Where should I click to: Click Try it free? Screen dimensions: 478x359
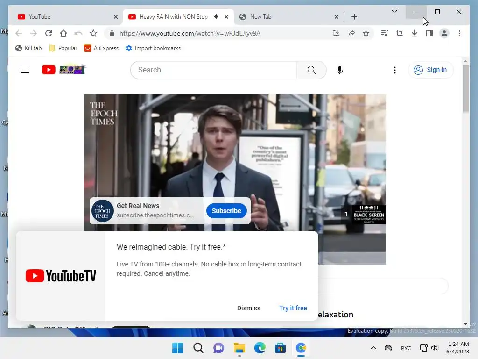click(x=293, y=308)
